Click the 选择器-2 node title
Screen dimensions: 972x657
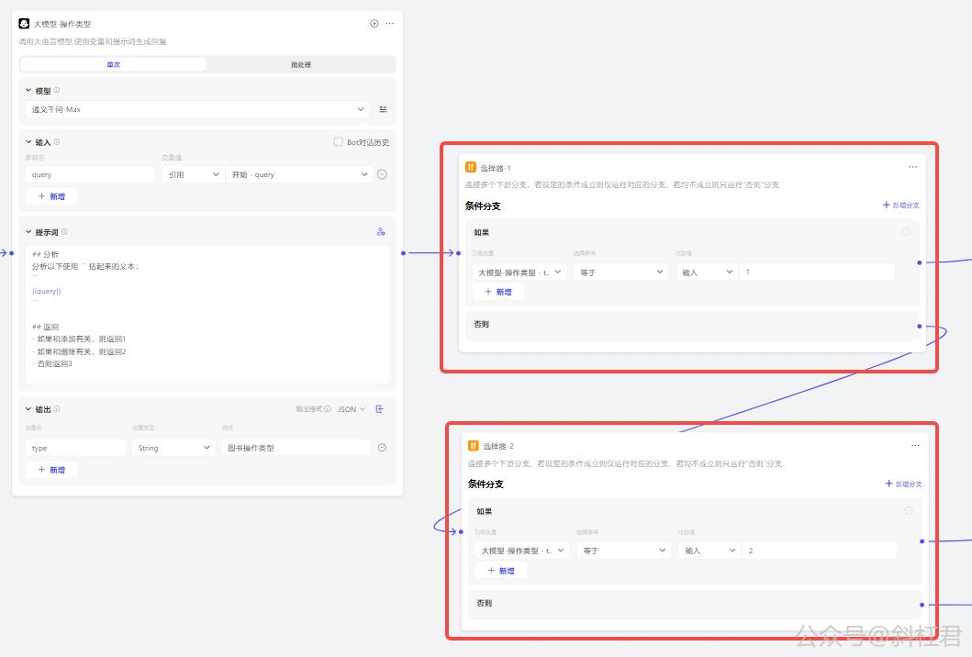point(498,446)
